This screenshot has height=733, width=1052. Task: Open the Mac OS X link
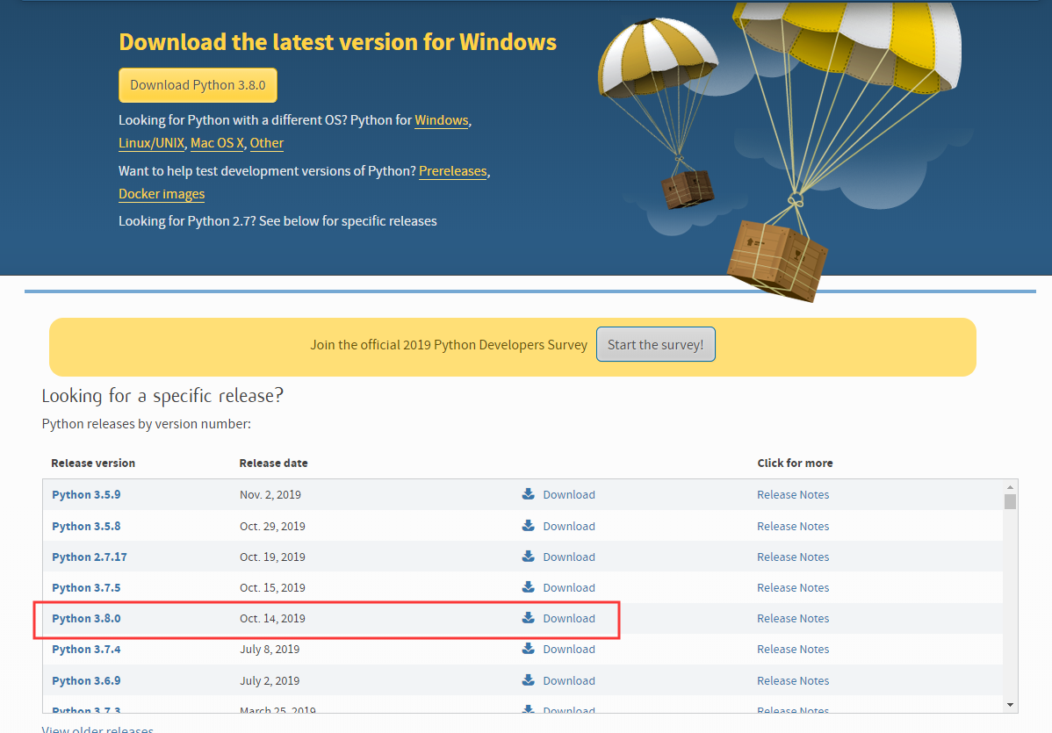coord(217,143)
